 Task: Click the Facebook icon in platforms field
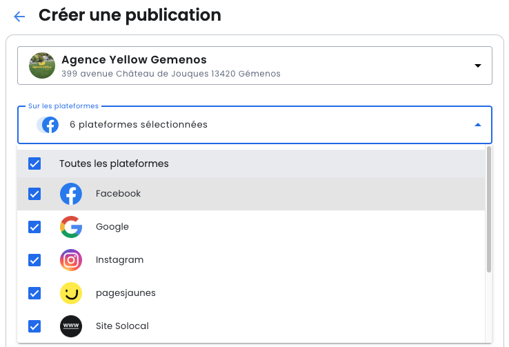click(x=50, y=125)
